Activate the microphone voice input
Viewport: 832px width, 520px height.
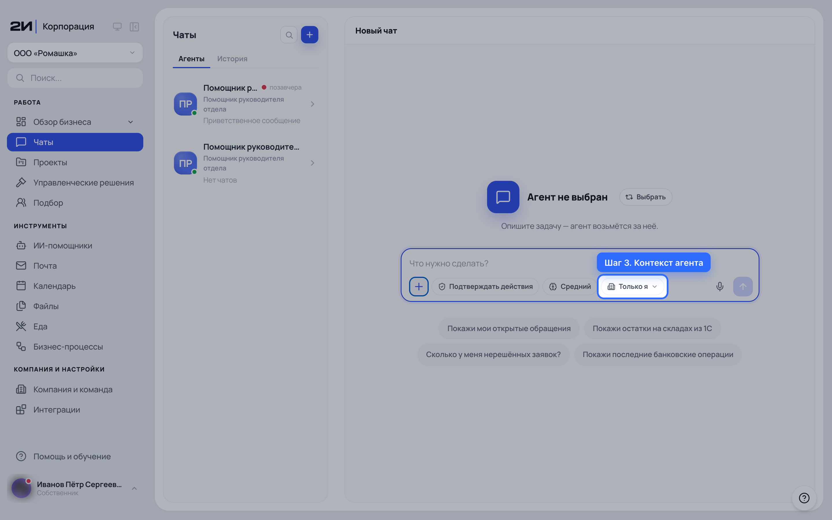pos(720,287)
